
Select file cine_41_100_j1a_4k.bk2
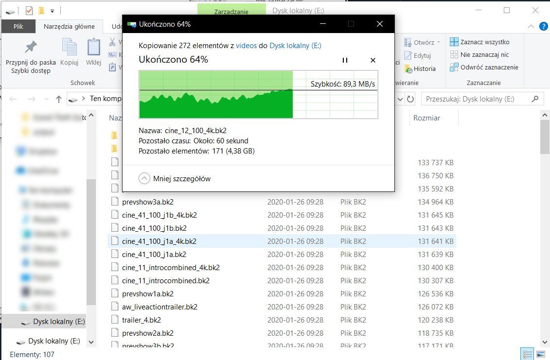tap(159, 241)
